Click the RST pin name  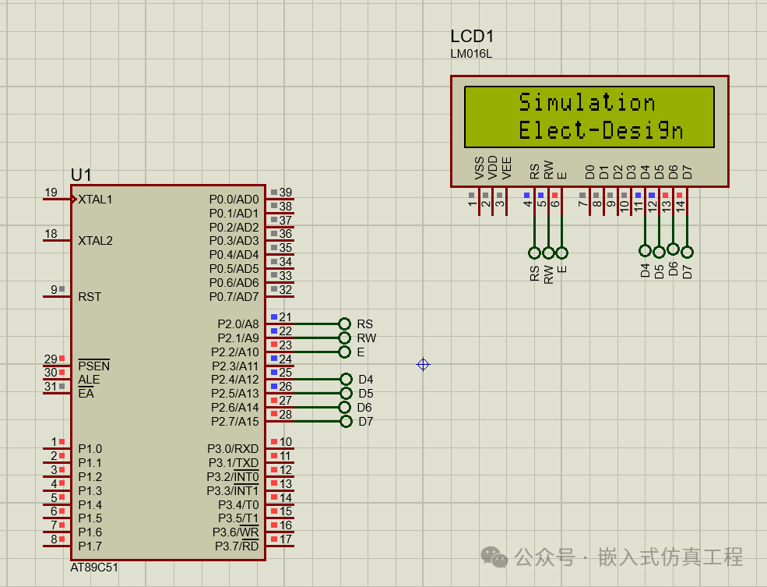click(x=90, y=297)
